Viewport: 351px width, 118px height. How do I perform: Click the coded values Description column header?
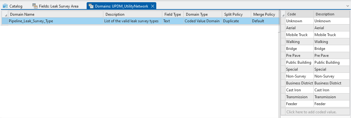(331, 14)
